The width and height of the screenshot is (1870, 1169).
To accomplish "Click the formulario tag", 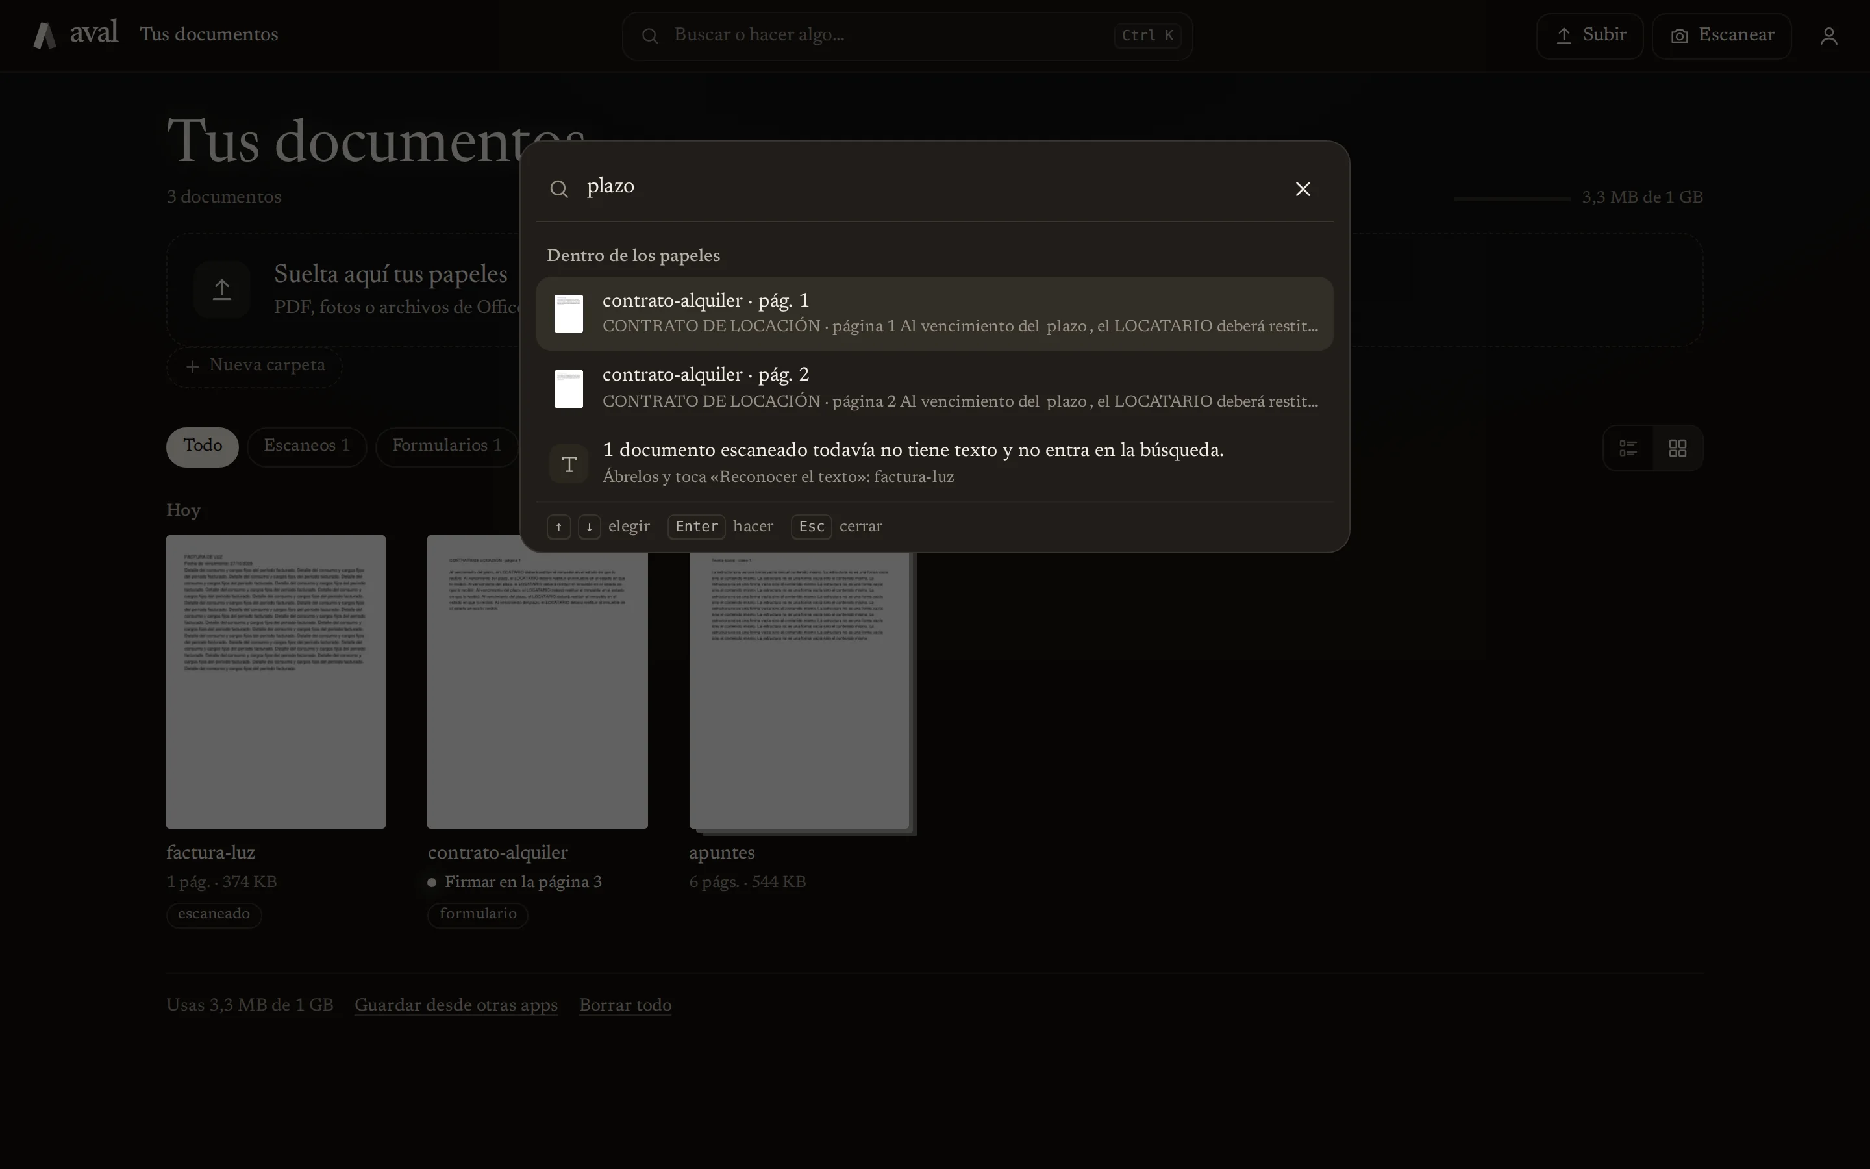I will 477,914.
